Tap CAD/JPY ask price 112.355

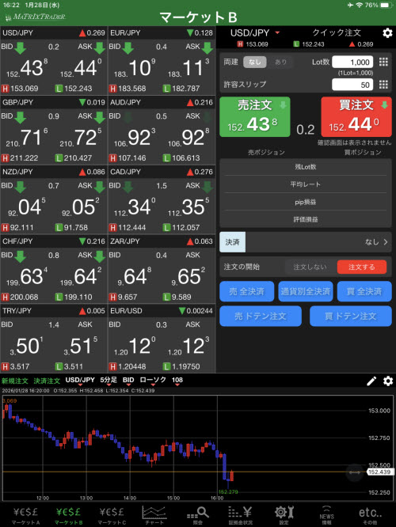tap(188, 207)
